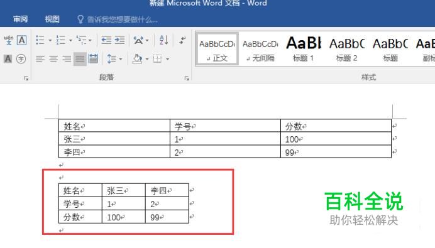This screenshot has height=248, width=435.
Task: Click the 分数 cell in transposed table
Action: [x=80, y=217]
